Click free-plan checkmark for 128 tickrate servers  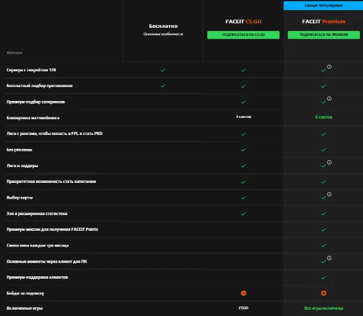[x=163, y=70]
